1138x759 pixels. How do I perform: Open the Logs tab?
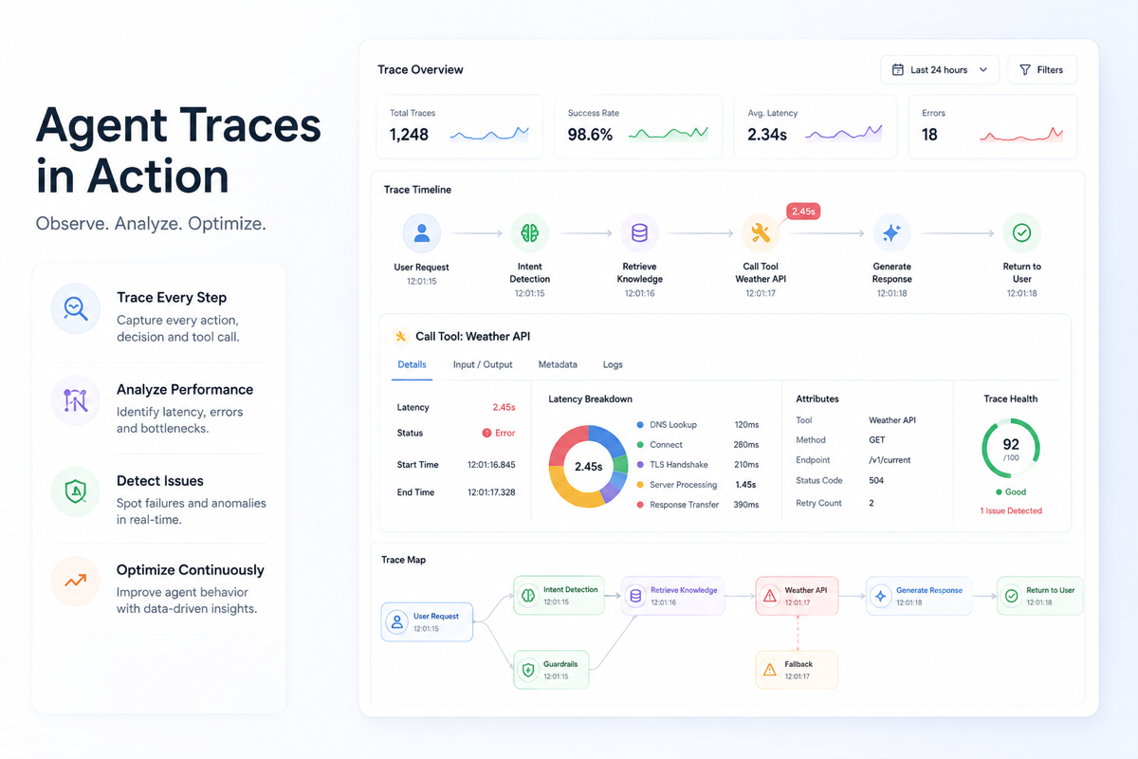coord(613,364)
